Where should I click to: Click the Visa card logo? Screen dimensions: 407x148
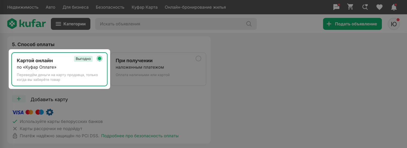(18, 112)
